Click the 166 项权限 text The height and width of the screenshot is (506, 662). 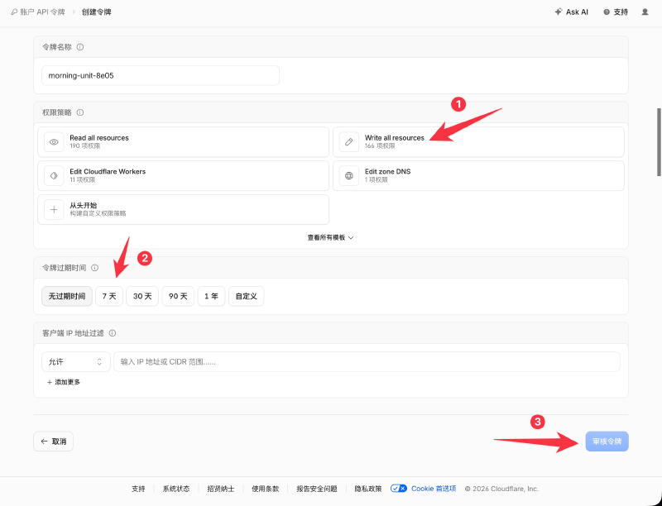(380, 146)
